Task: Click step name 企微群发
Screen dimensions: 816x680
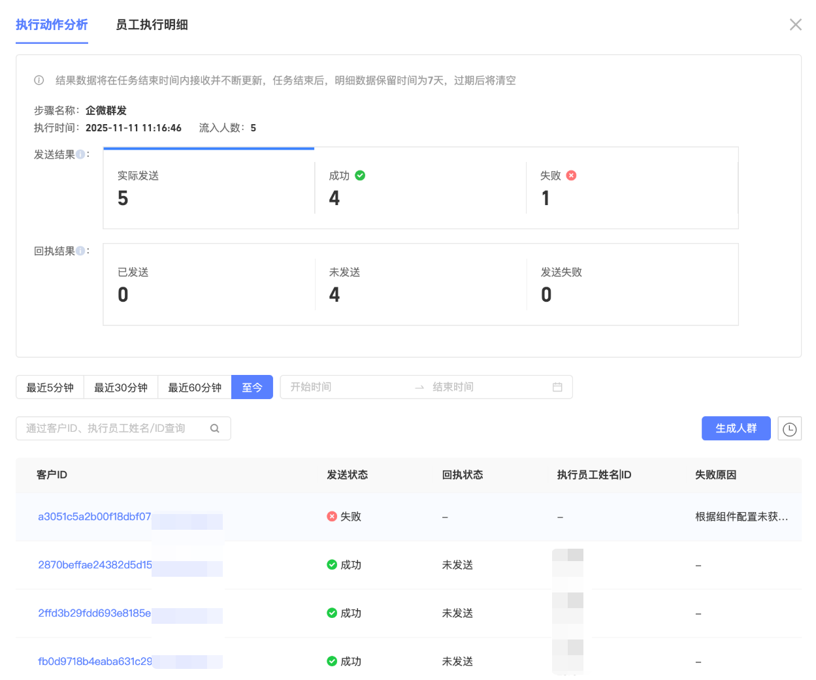Action: (x=106, y=110)
